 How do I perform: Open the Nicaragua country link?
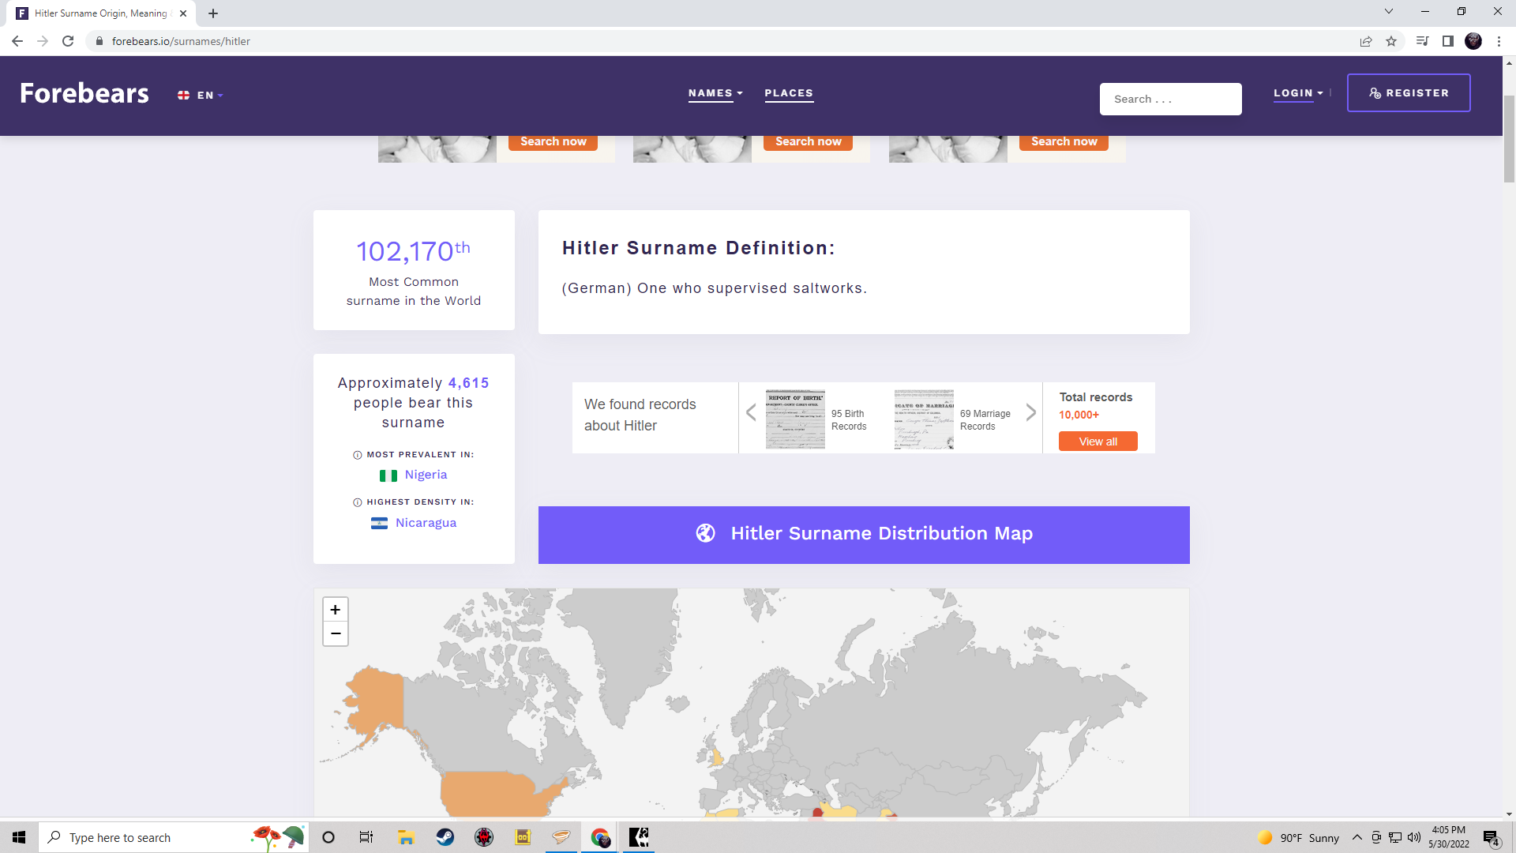(426, 523)
